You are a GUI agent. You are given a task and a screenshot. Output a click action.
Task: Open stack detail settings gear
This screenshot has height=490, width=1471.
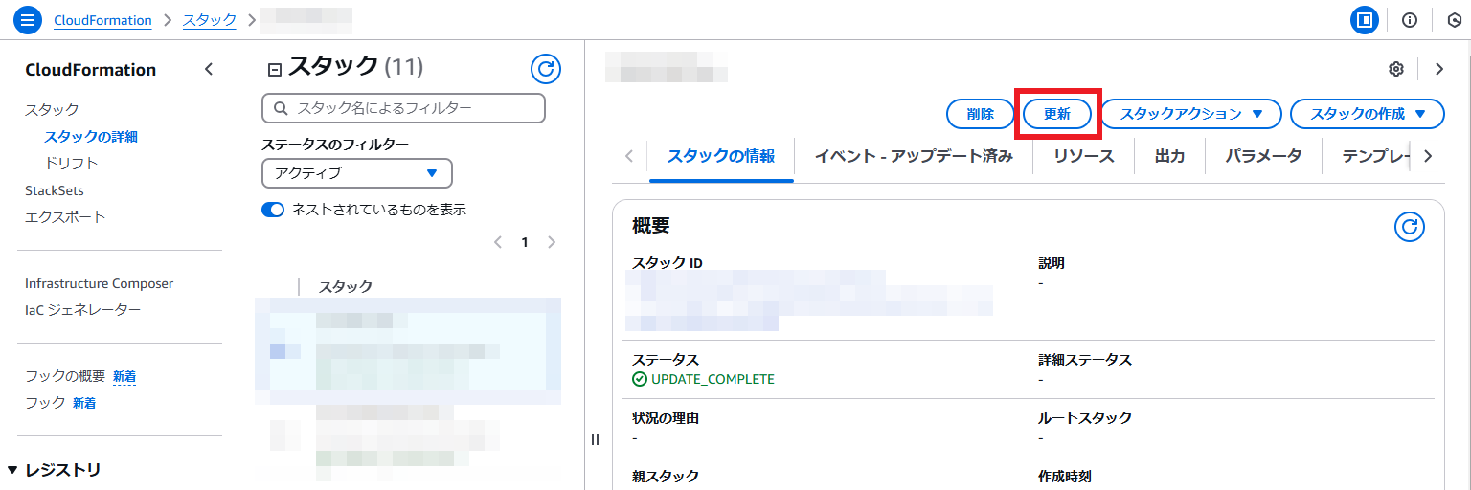[1395, 69]
